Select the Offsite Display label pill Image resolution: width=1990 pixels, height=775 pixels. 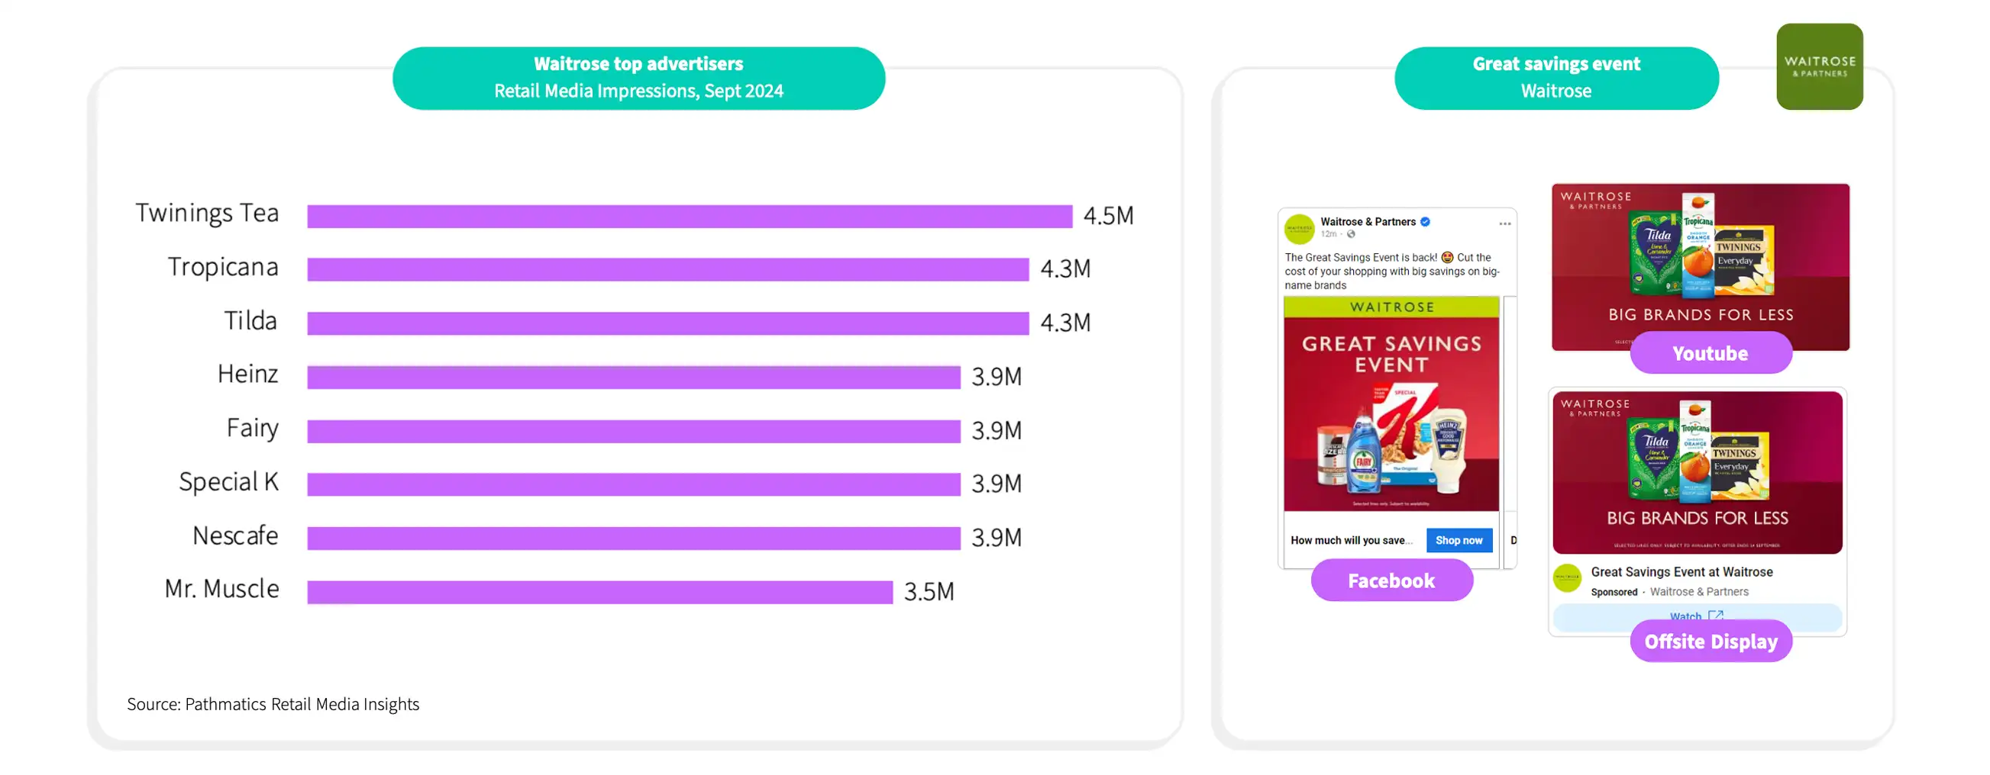[x=1711, y=641]
